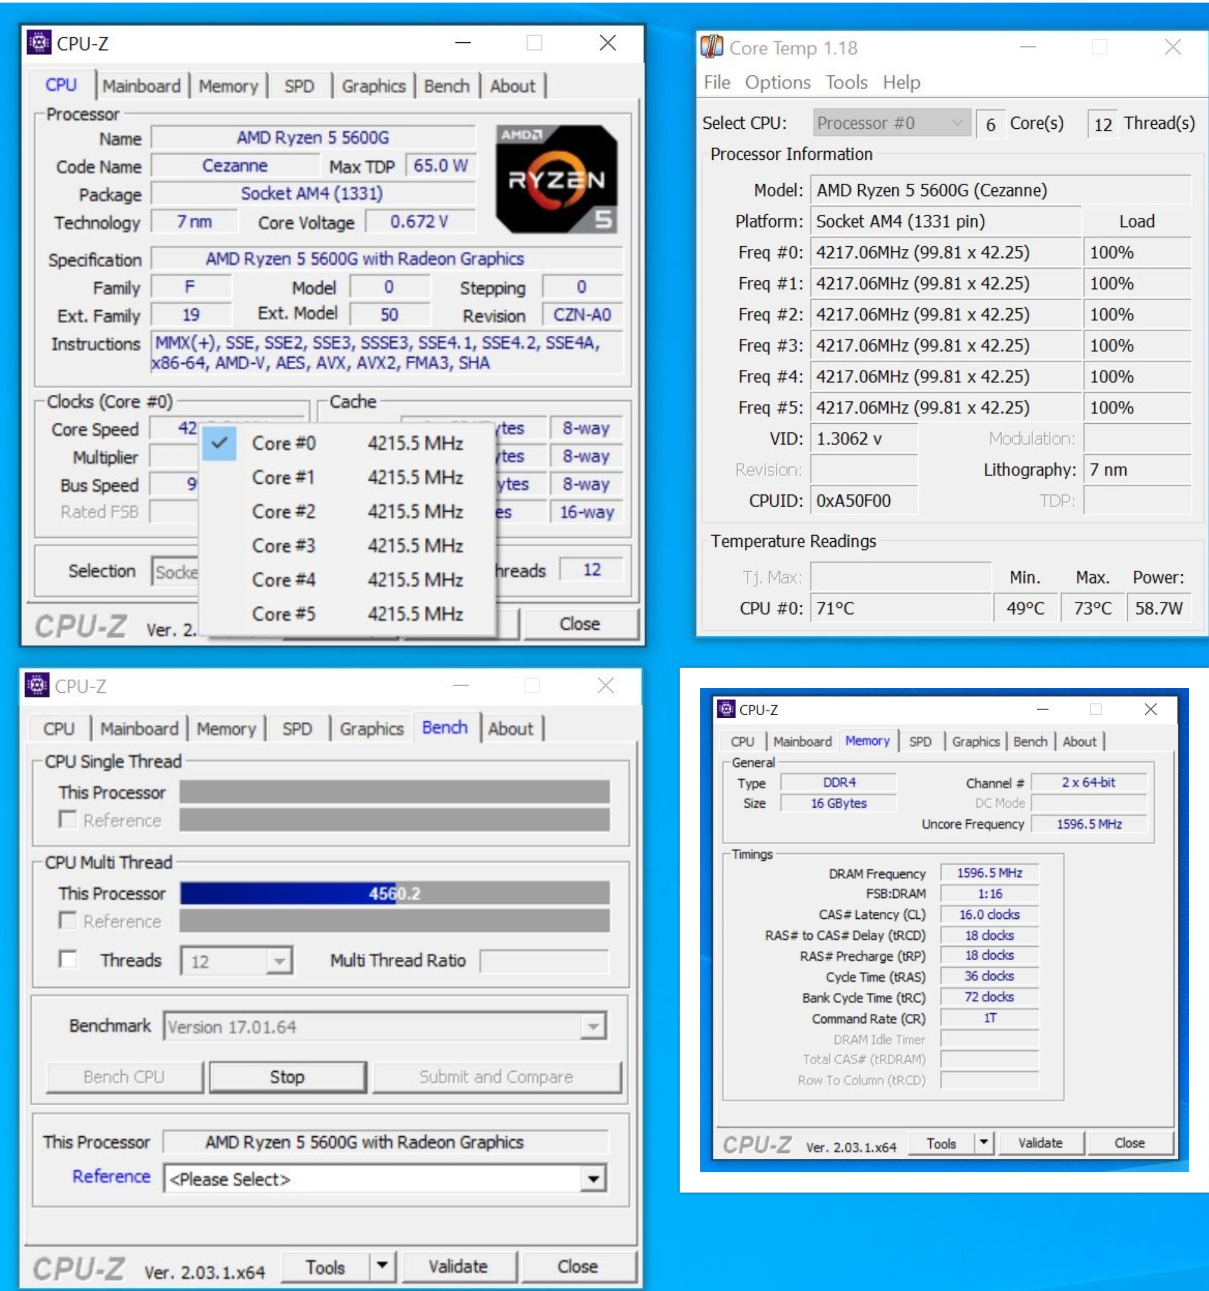Click the checkmark beside Core #0 in the popup
1209x1291 pixels.
tap(219, 443)
